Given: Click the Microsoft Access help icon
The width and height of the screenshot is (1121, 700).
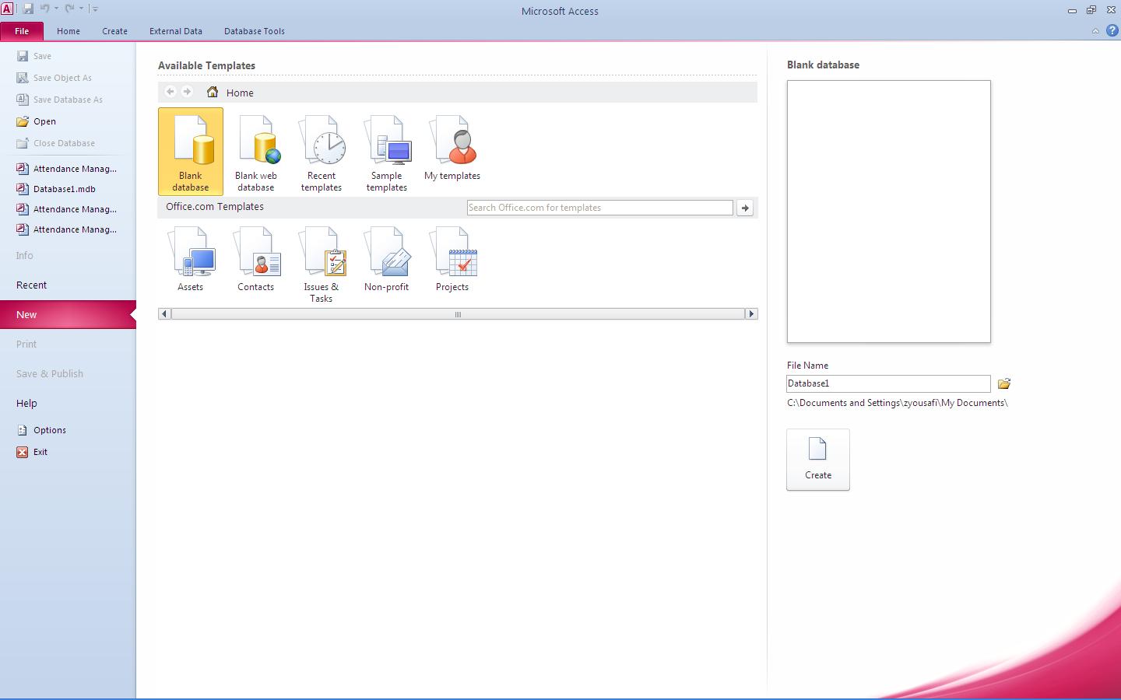Looking at the screenshot, I should [1112, 31].
